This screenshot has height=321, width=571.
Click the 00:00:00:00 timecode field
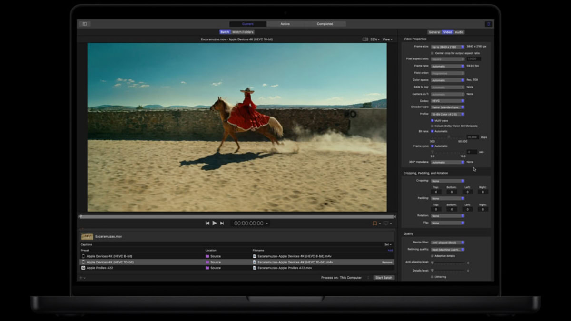pyautogui.click(x=249, y=222)
